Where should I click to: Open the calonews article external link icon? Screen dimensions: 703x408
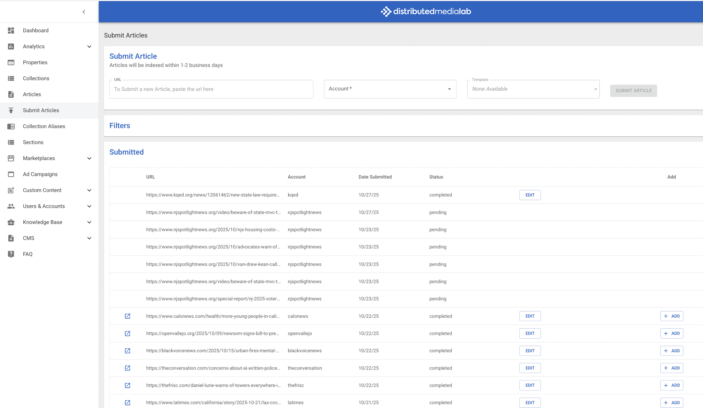point(127,316)
